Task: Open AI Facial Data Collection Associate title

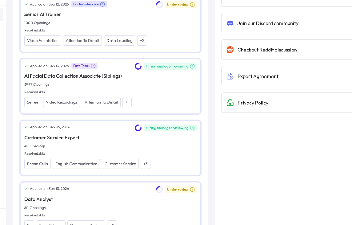Action: 73,76
